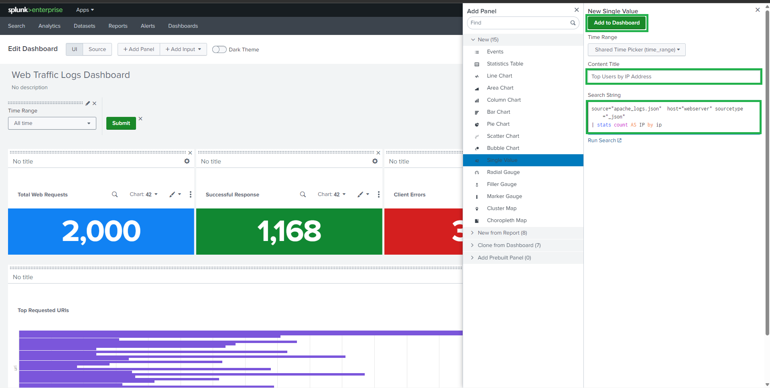
Task: Open the Run Search link
Action: [605, 141]
